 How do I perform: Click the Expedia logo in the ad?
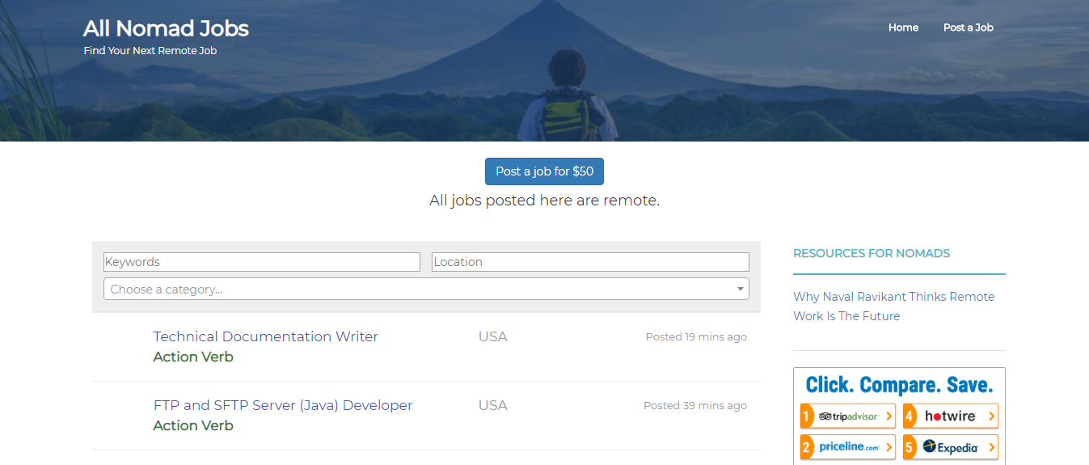[x=951, y=446]
